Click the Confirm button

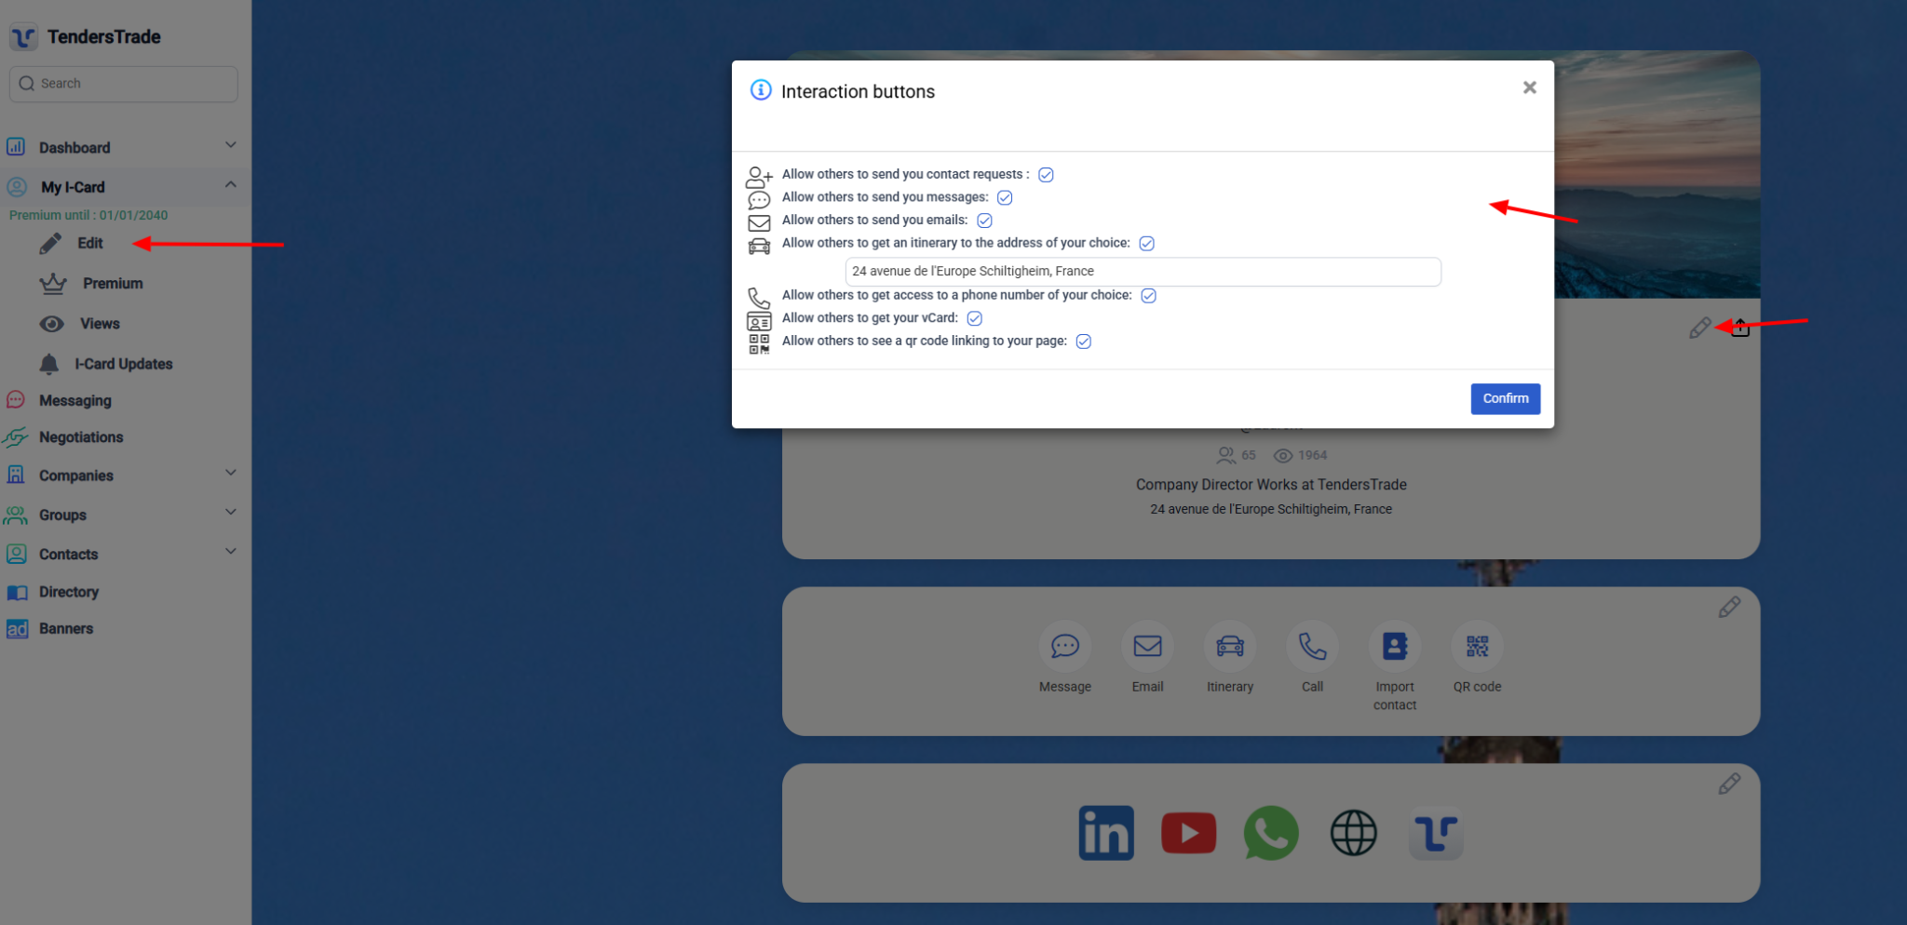tap(1505, 398)
